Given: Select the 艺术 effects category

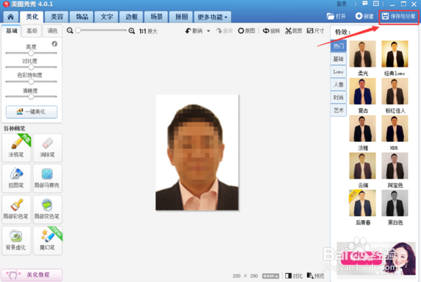Looking at the screenshot, I should (338, 110).
